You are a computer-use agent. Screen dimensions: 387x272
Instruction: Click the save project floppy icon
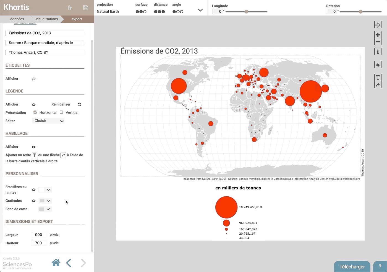[86, 8]
